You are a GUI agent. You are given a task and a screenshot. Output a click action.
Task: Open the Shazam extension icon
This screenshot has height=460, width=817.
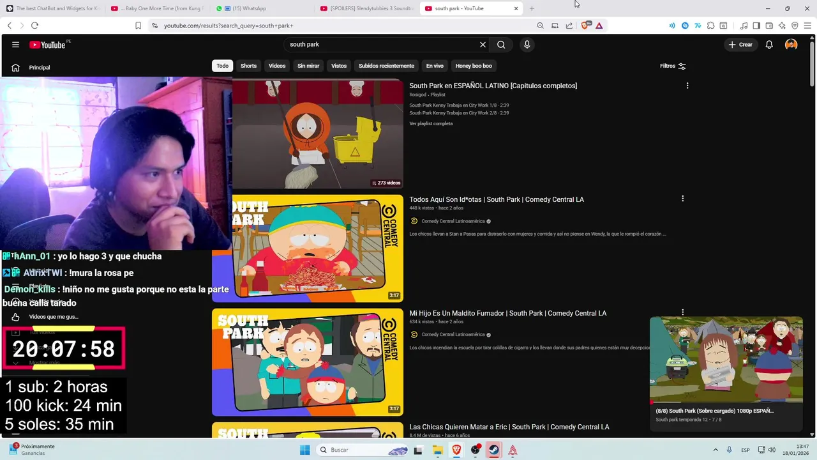click(x=685, y=26)
